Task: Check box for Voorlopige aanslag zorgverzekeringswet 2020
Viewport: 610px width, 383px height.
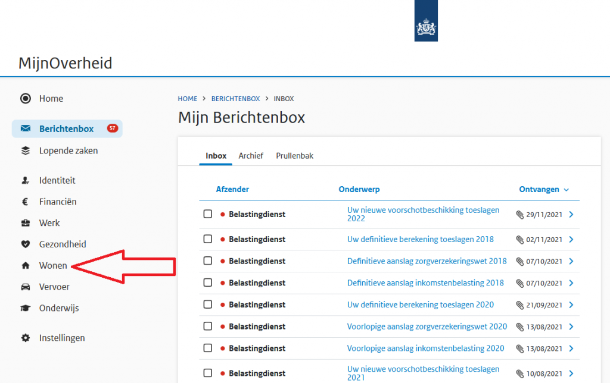Action: (208, 326)
